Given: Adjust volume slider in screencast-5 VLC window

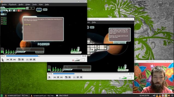Looking at the screenshot, I should click(x=80, y=60).
